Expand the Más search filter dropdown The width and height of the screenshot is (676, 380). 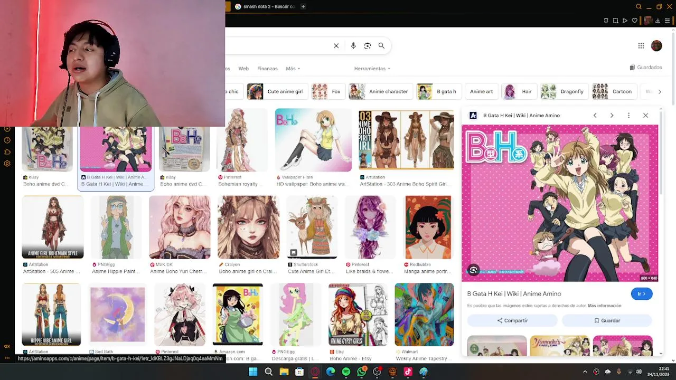coord(293,69)
